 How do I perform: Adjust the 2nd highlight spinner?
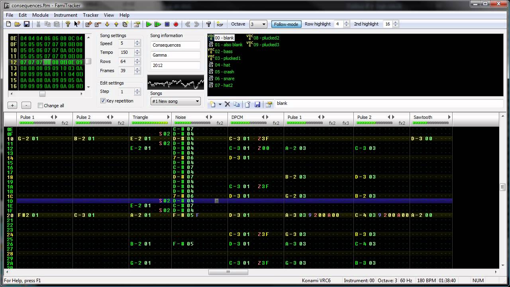(396, 24)
